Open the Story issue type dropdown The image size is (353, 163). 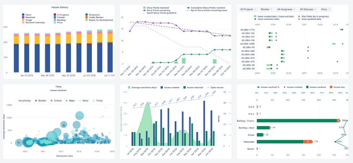[x=325, y=9]
